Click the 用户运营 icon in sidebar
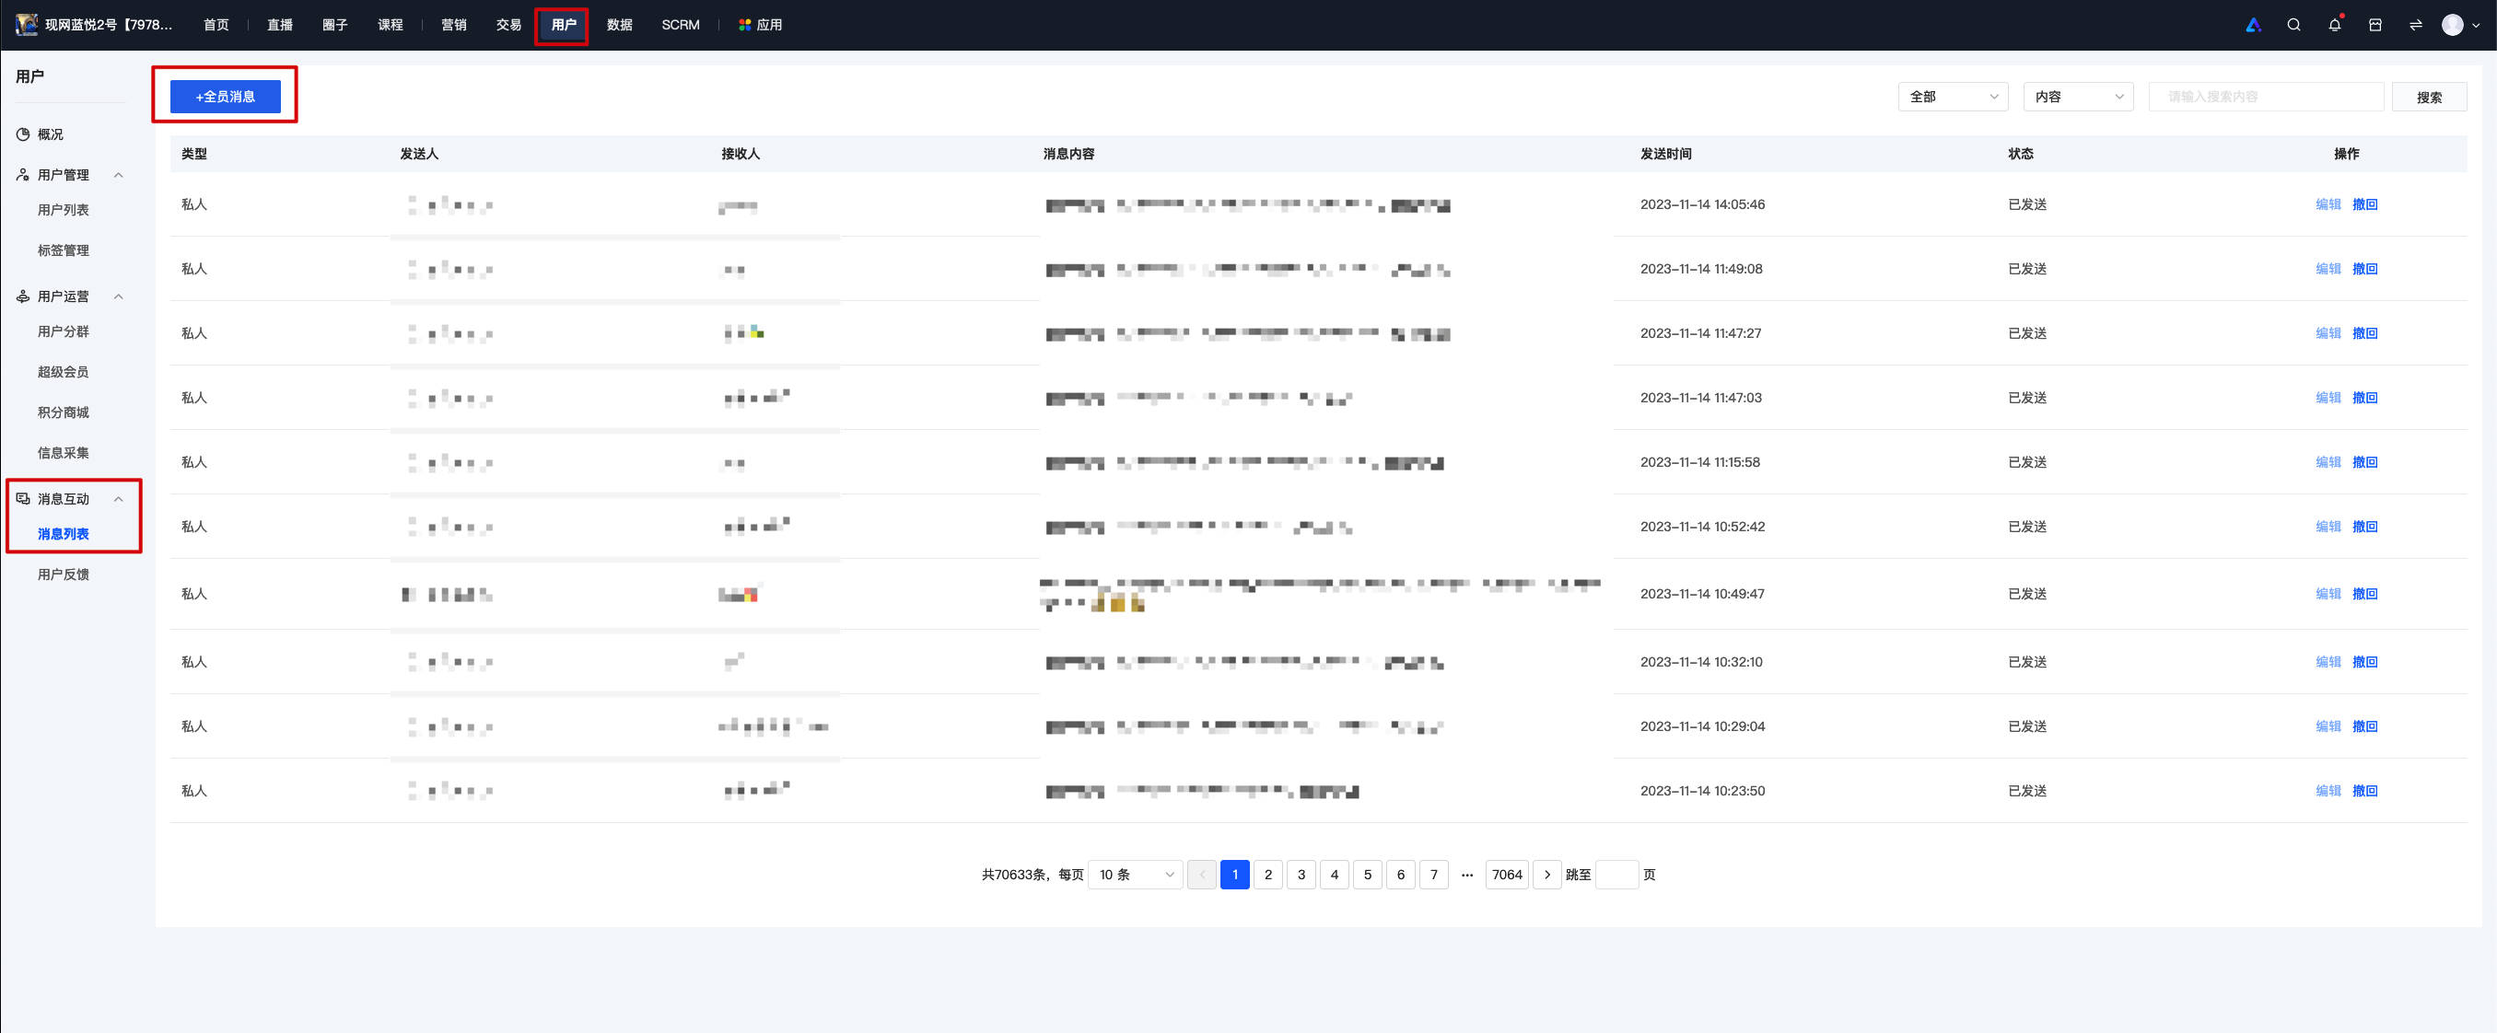This screenshot has height=1033, width=2497. (x=23, y=296)
